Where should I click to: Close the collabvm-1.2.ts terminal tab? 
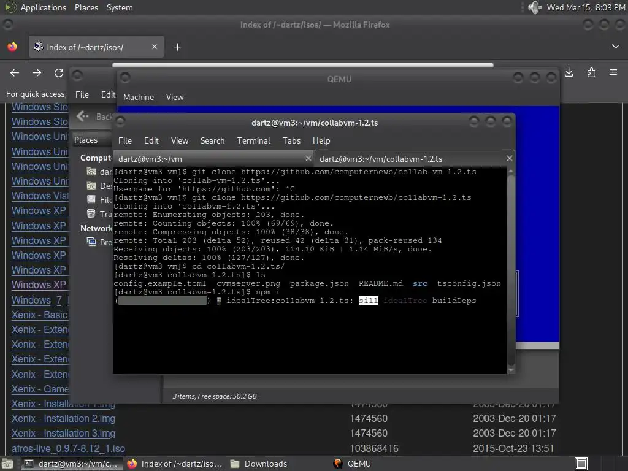point(510,159)
